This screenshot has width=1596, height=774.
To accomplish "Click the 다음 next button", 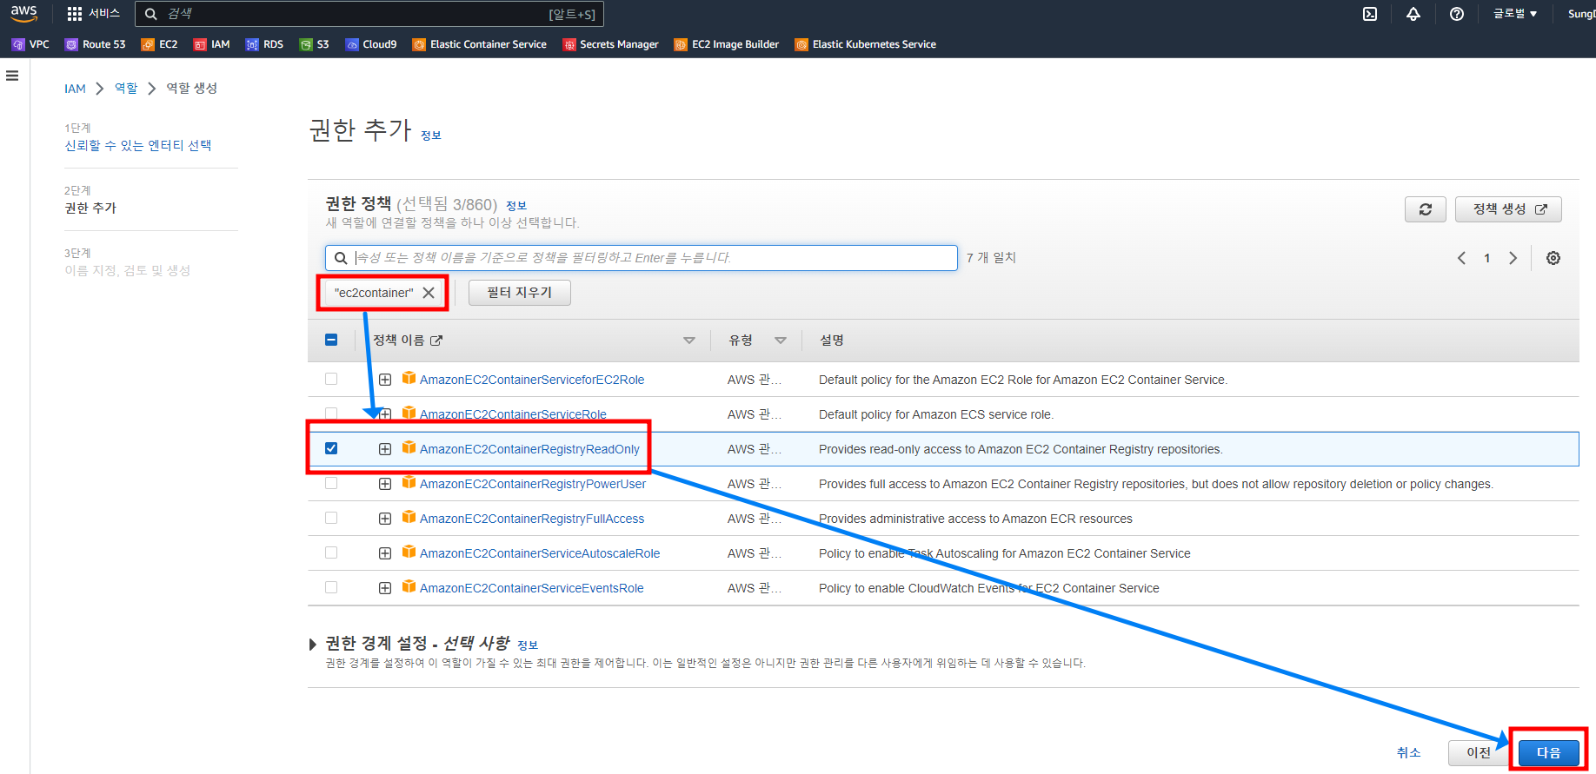I will coord(1549,753).
